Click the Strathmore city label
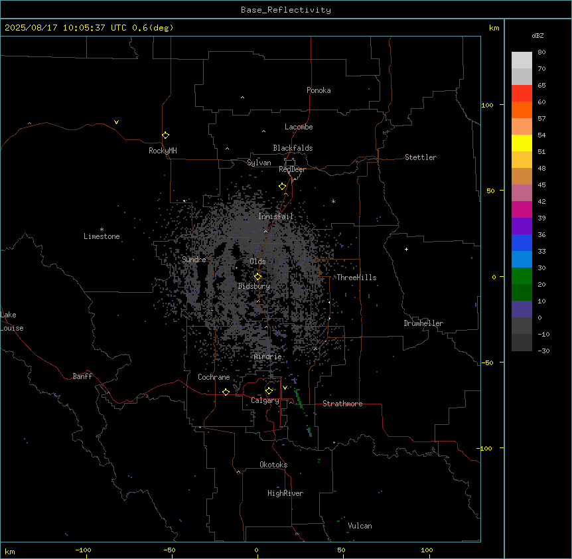 [x=342, y=404]
